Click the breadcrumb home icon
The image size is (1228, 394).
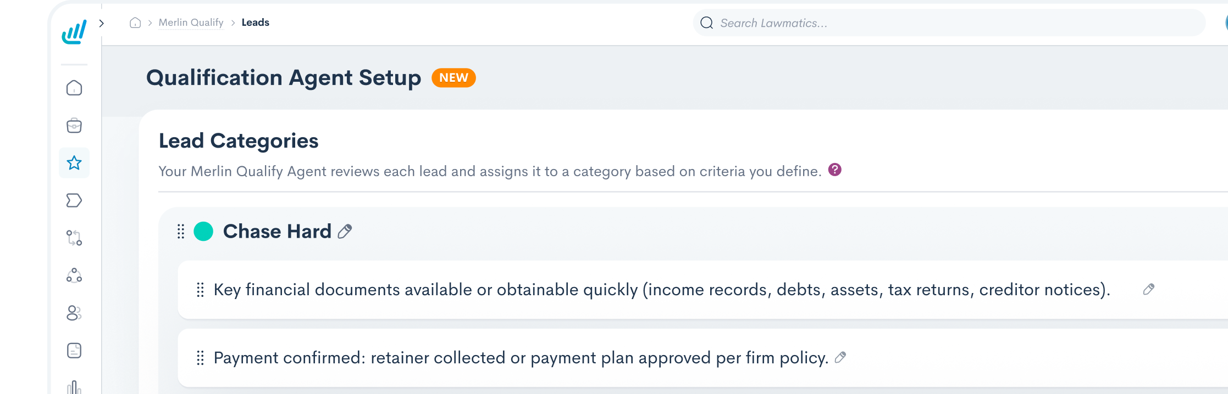coord(135,22)
